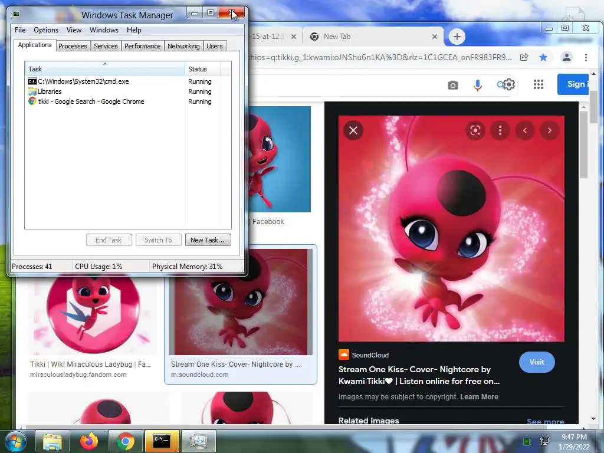
Task: Open the Windows Start button
Action: click(x=15, y=441)
